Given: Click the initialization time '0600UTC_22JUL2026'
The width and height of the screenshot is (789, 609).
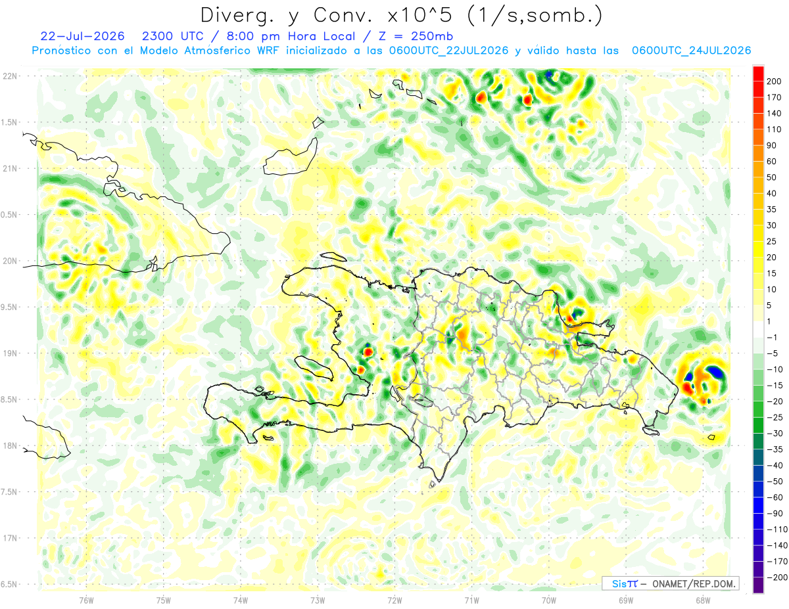Looking at the screenshot, I should (450, 51).
